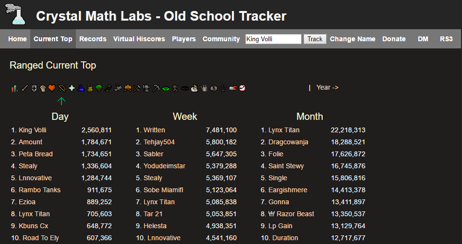Select the Woodcutting tree icon
462x244 pixels.
point(99,88)
